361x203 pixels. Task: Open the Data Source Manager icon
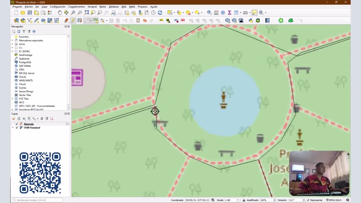(16, 20)
